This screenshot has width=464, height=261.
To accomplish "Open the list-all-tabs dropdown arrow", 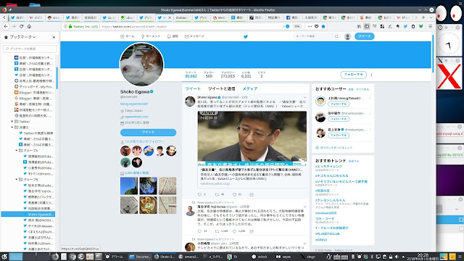I will tap(431, 17).
